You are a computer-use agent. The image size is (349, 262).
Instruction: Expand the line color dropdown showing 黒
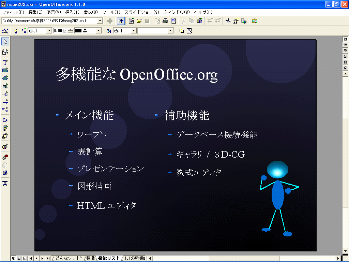[98, 31]
